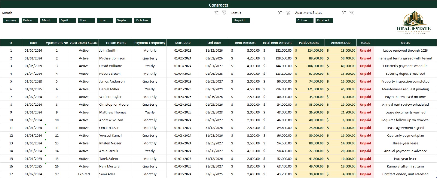Select the Sami Adel tenant name cell
The height and width of the screenshot is (178, 437).
(x=116, y=174)
